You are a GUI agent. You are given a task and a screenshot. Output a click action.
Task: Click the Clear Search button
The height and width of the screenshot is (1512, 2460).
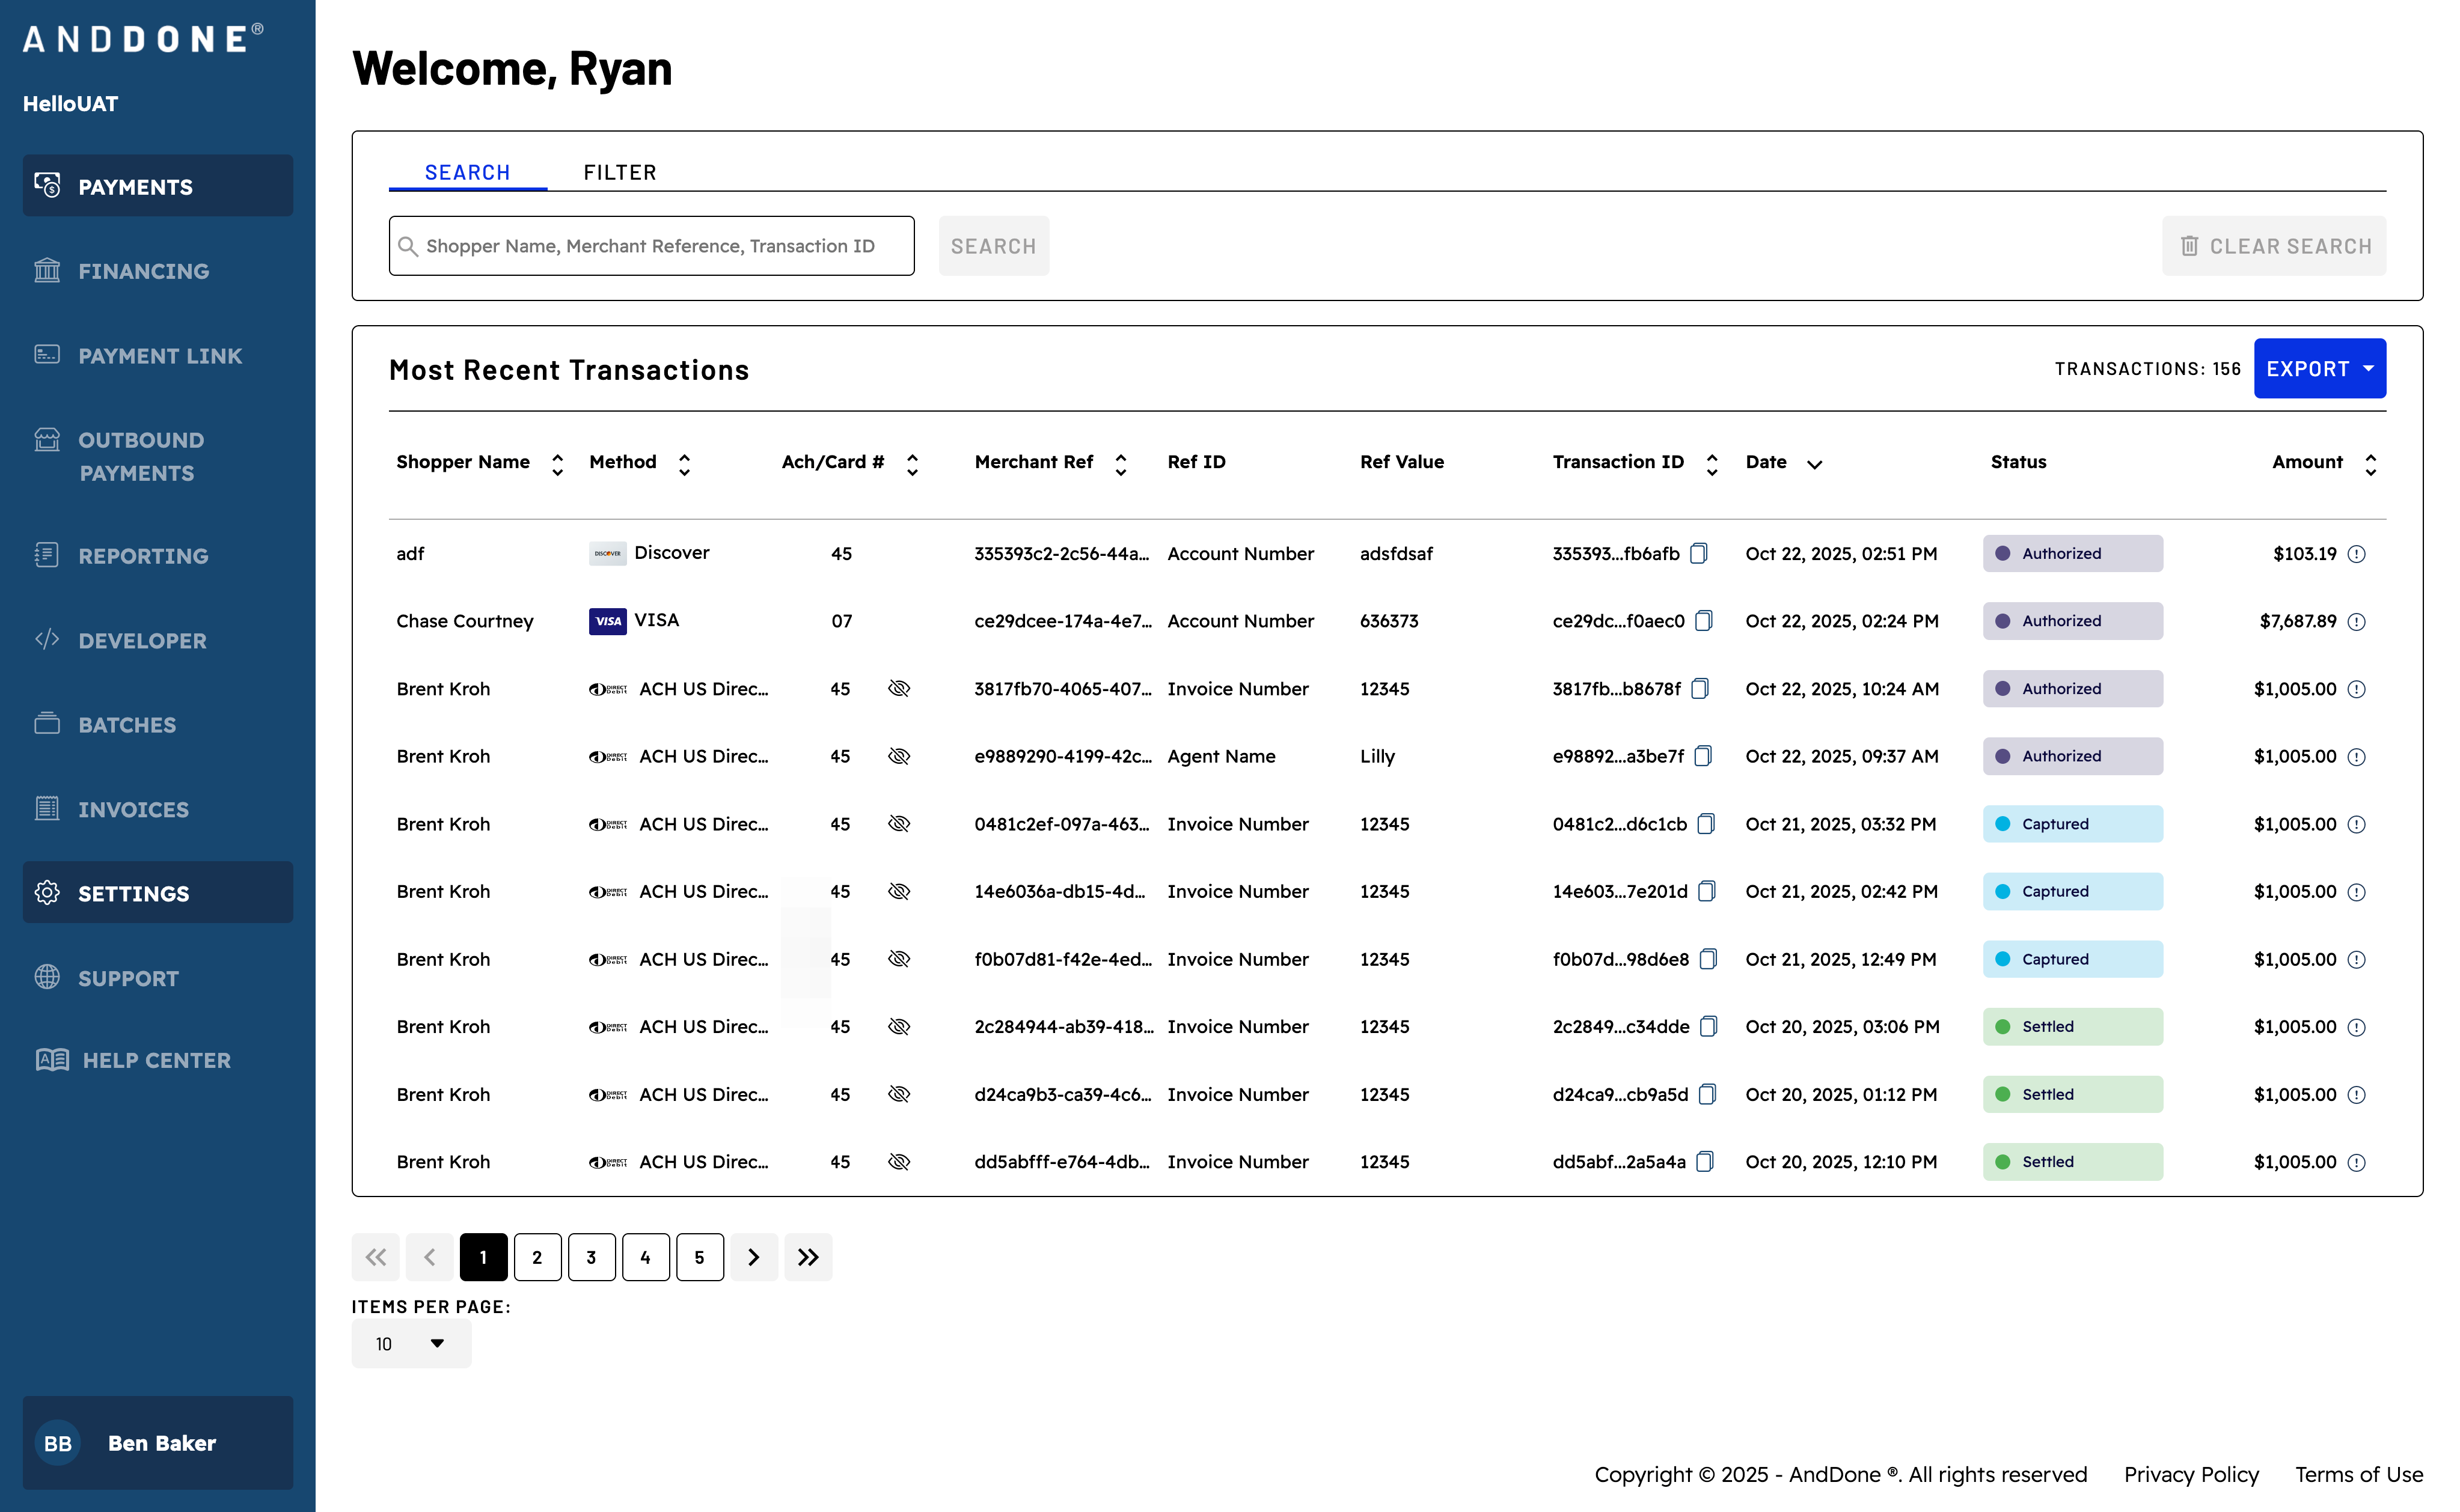[x=2274, y=246]
